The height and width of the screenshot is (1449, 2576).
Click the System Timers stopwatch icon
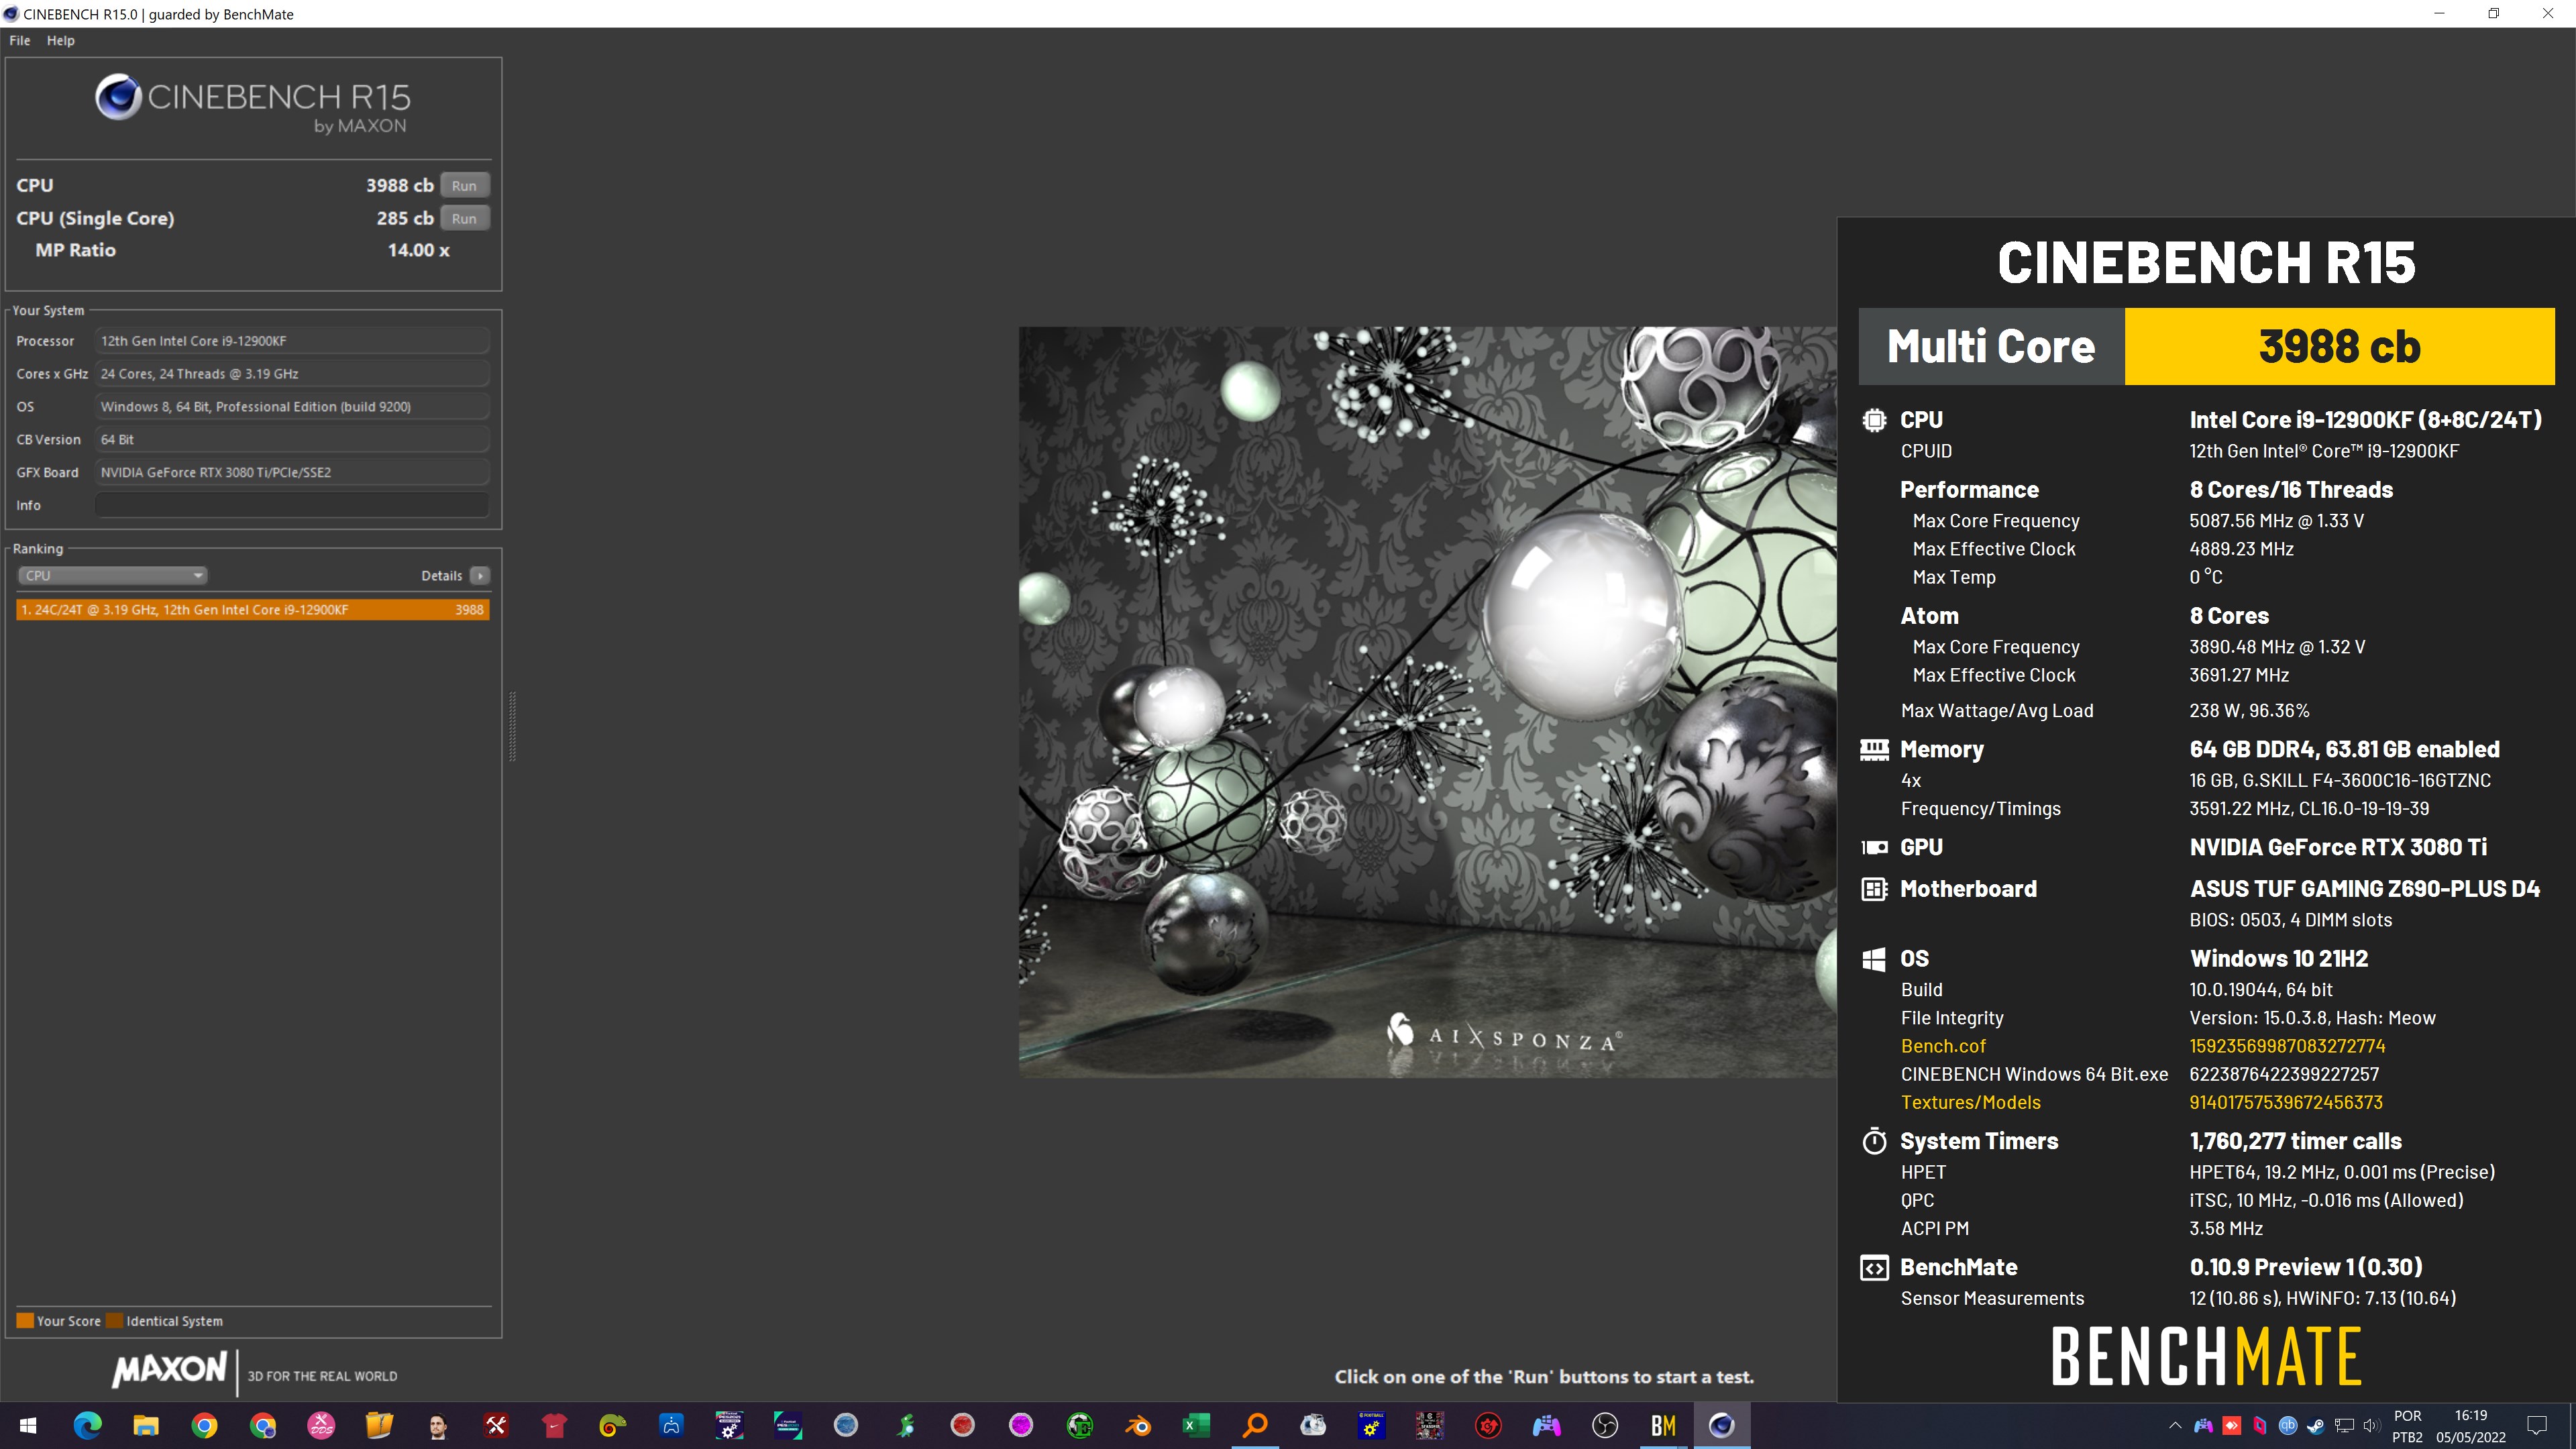click(1874, 1141)
